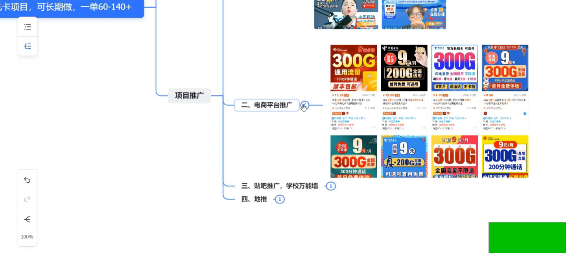Click the black 200G 全国通用 product image
This screenshot has height=253, width=566.
click(x=404, y=68)
